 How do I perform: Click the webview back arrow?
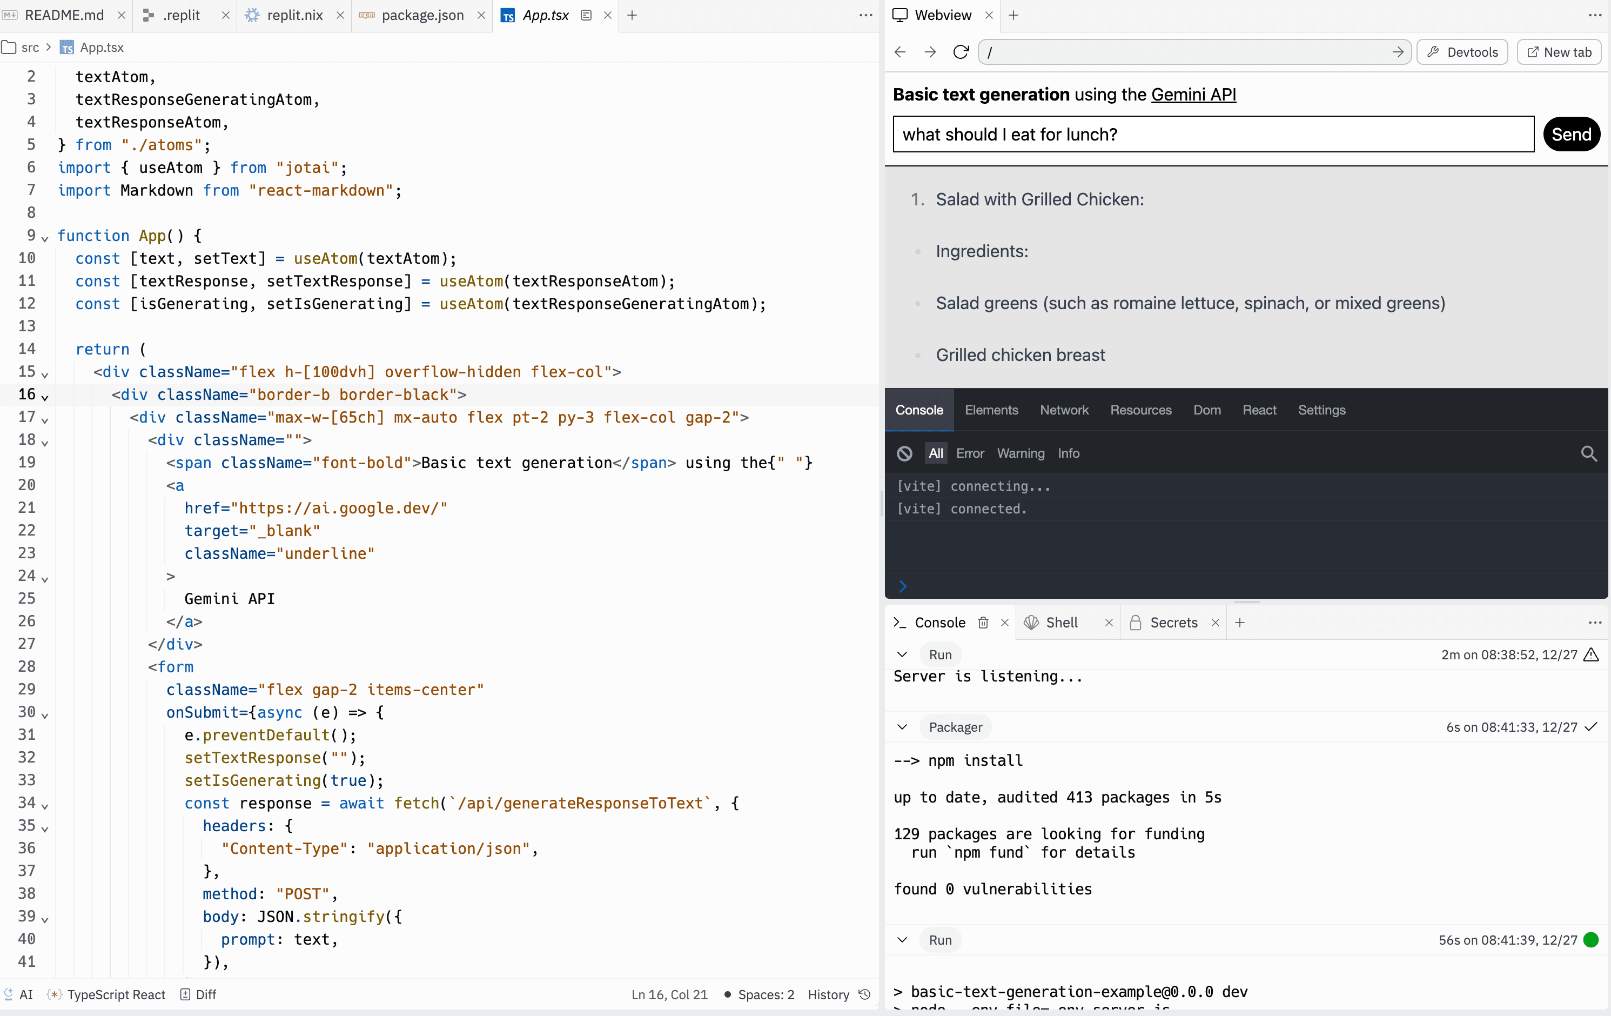pyautogui.click(x=900, y=52)
